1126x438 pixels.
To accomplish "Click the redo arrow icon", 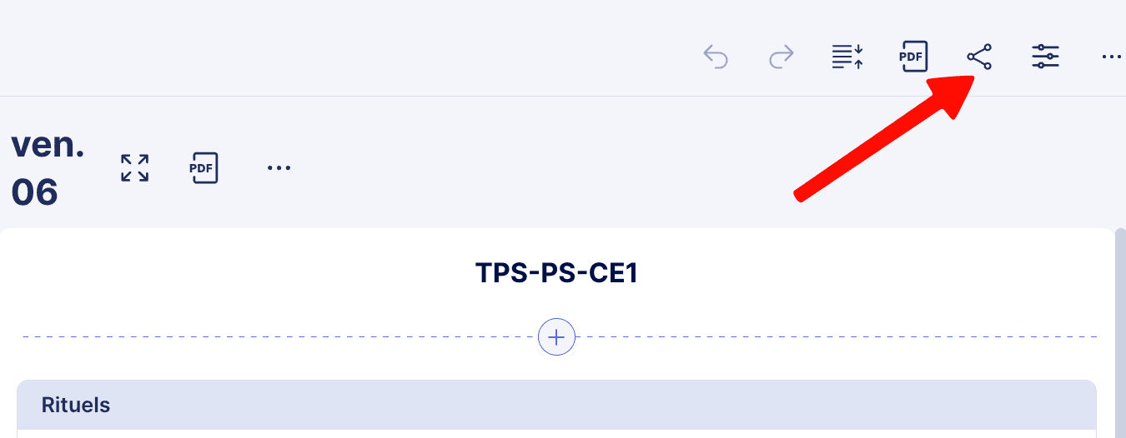I will (781, 57).
